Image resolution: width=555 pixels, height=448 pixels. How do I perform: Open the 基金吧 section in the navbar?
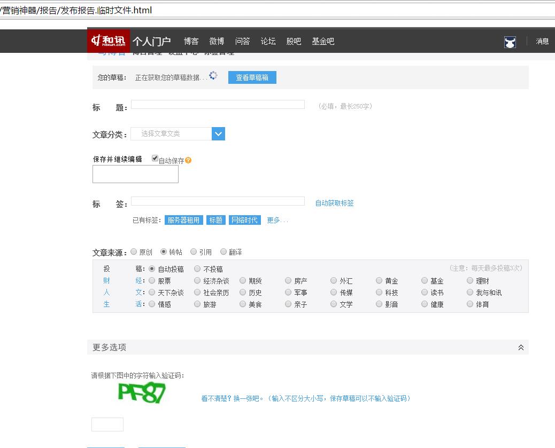click(x=322, y=41)
